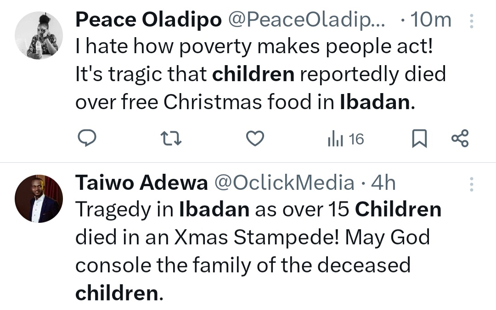496x310 pixels.
Task: Open more options on Taiwo Adewa's tweet
Action: tap(471, 184)
